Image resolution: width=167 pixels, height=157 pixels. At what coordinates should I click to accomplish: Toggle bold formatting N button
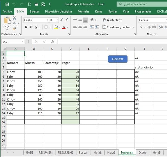pyautogui.click(x=26, y=27)
